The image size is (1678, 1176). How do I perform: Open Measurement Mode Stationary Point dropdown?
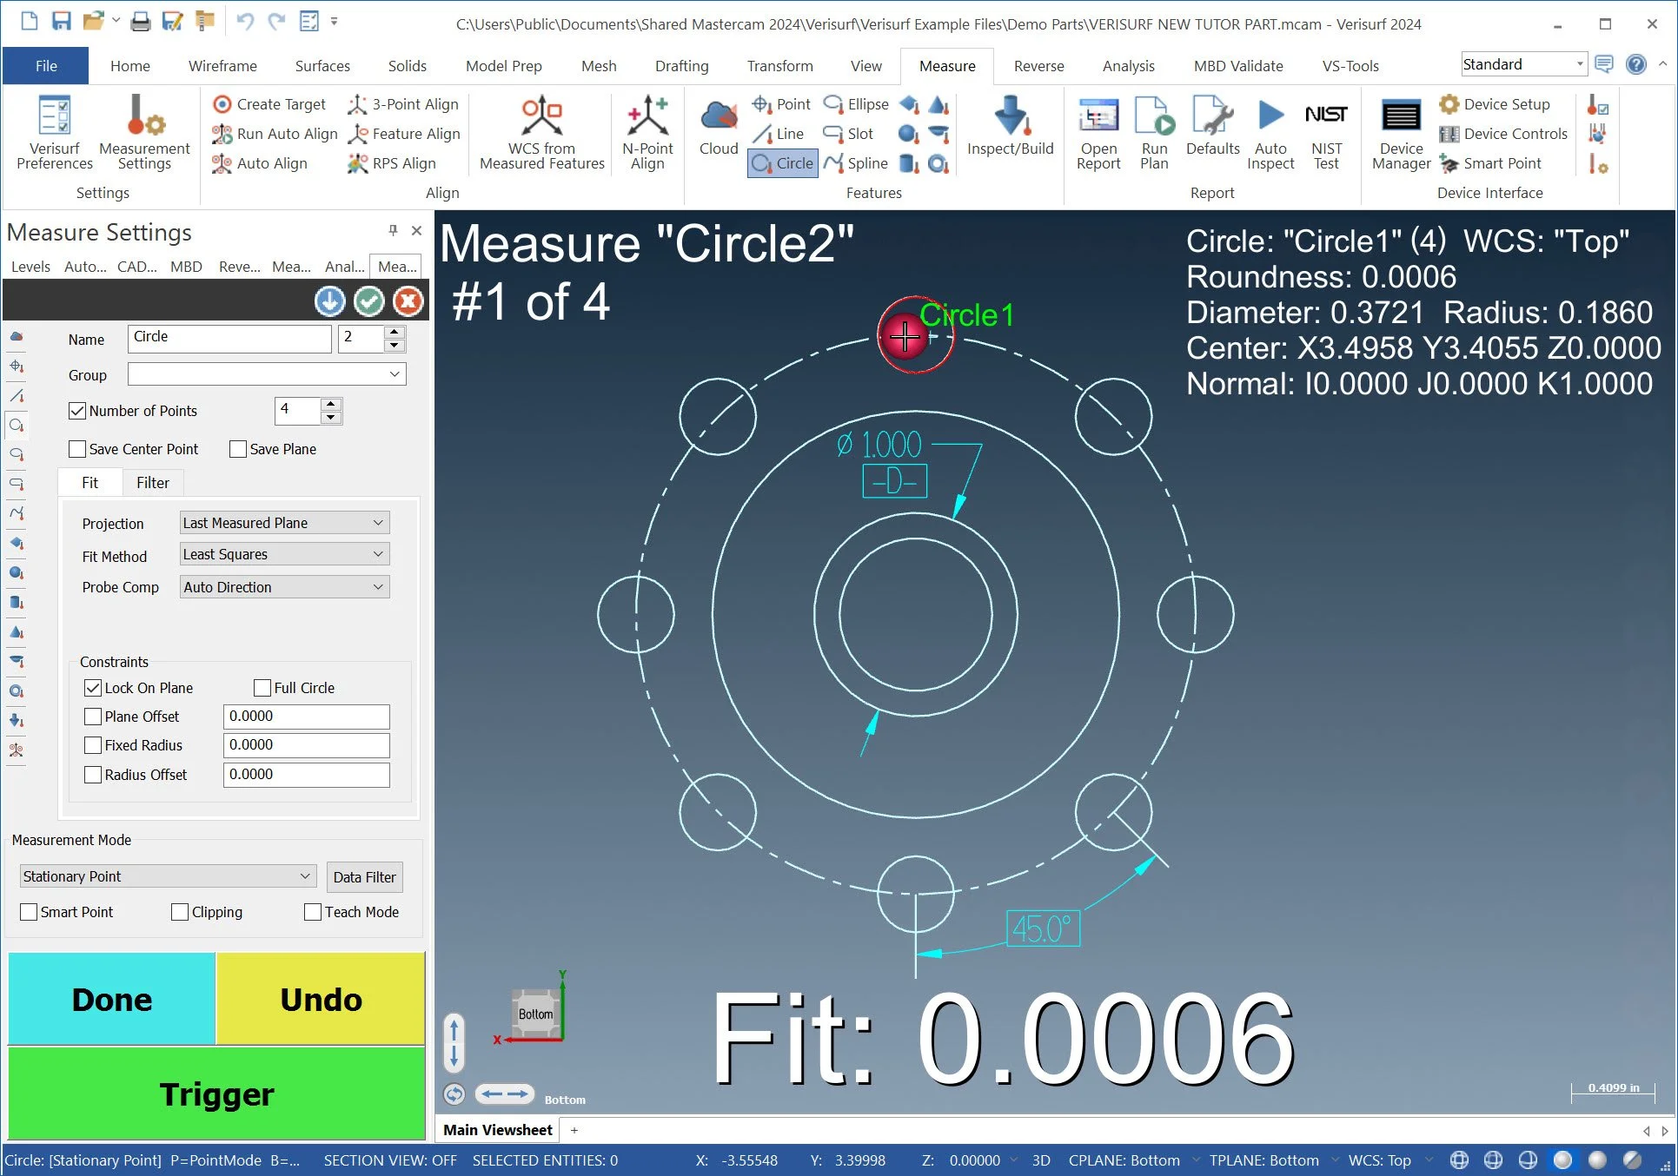[x=166, y=876]
